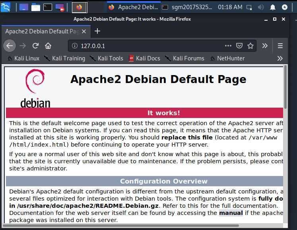
Task: Reload the current page
Action: tap(35, 46)
